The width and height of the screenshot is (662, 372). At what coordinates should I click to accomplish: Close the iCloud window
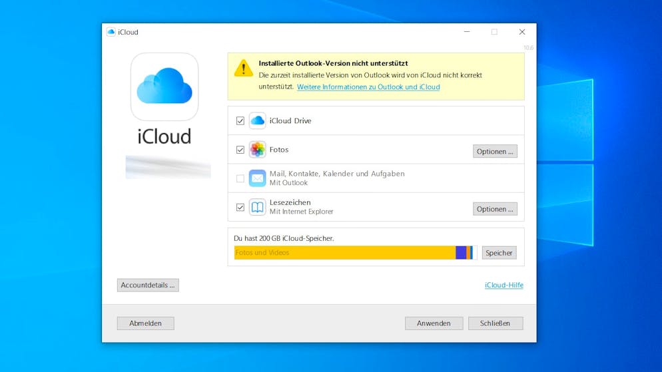pos(522,32)
